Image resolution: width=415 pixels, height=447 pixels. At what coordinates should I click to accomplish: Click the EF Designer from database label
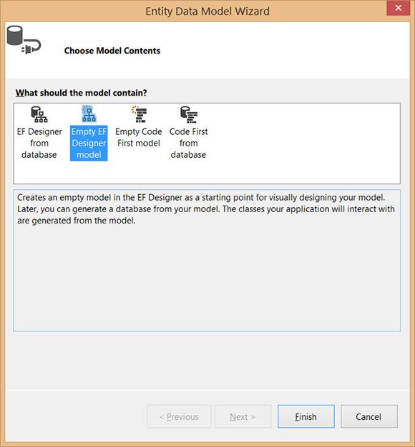point(39,143)
